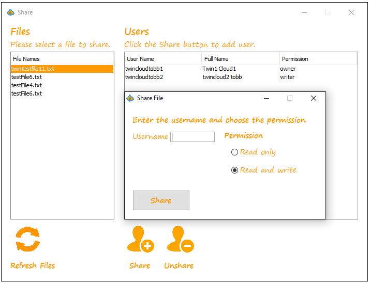Click the Share user-plus icon
The image size is (370, 283).
tap(140, 240)
